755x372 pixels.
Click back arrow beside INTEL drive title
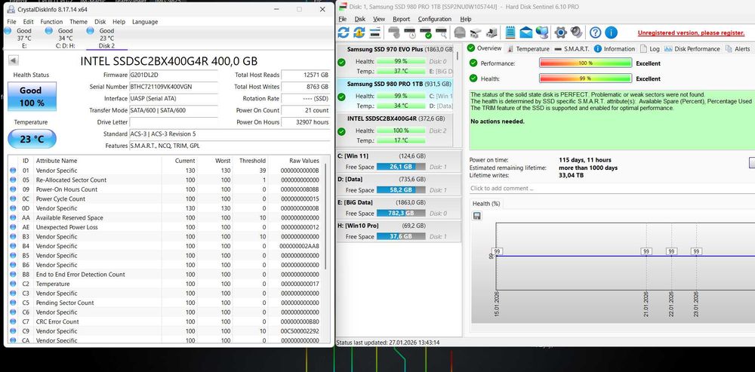(x=14, y=60)
